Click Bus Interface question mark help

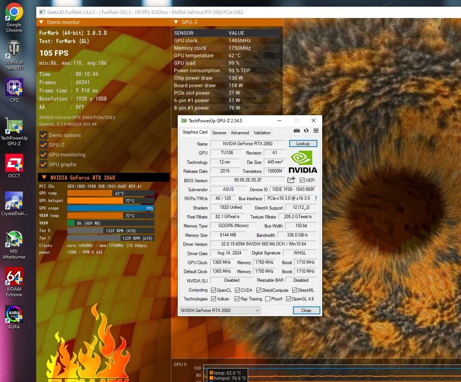(x=316, y=198)
